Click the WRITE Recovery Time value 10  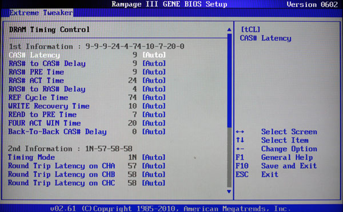click(133, 106)
